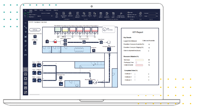Select the Raw Material sheet tab
The height and width of the screenshot is (106, 197).
(37, 22)
